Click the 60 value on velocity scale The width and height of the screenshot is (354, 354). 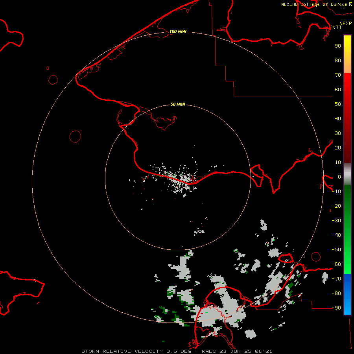[338, 90]
